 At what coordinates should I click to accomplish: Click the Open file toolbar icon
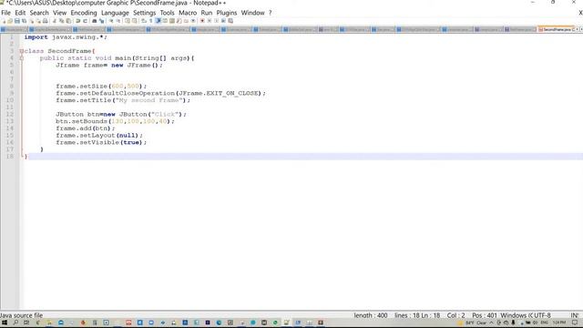[10, 21]
